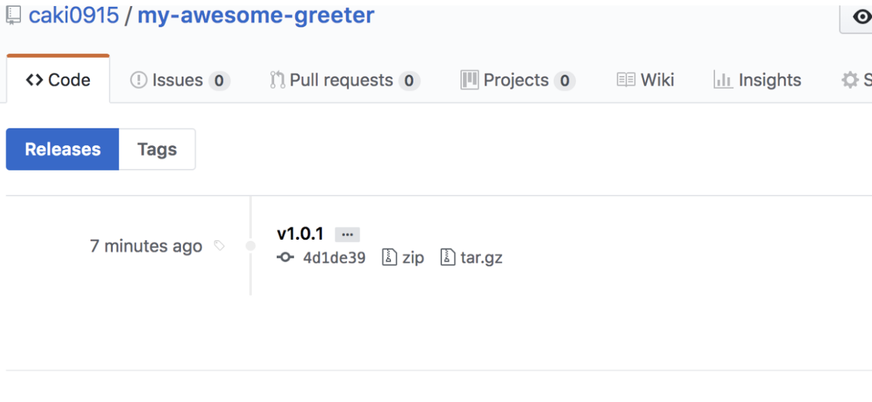Select the Releases view button
The image size is (872, 402).
point(63,149)
